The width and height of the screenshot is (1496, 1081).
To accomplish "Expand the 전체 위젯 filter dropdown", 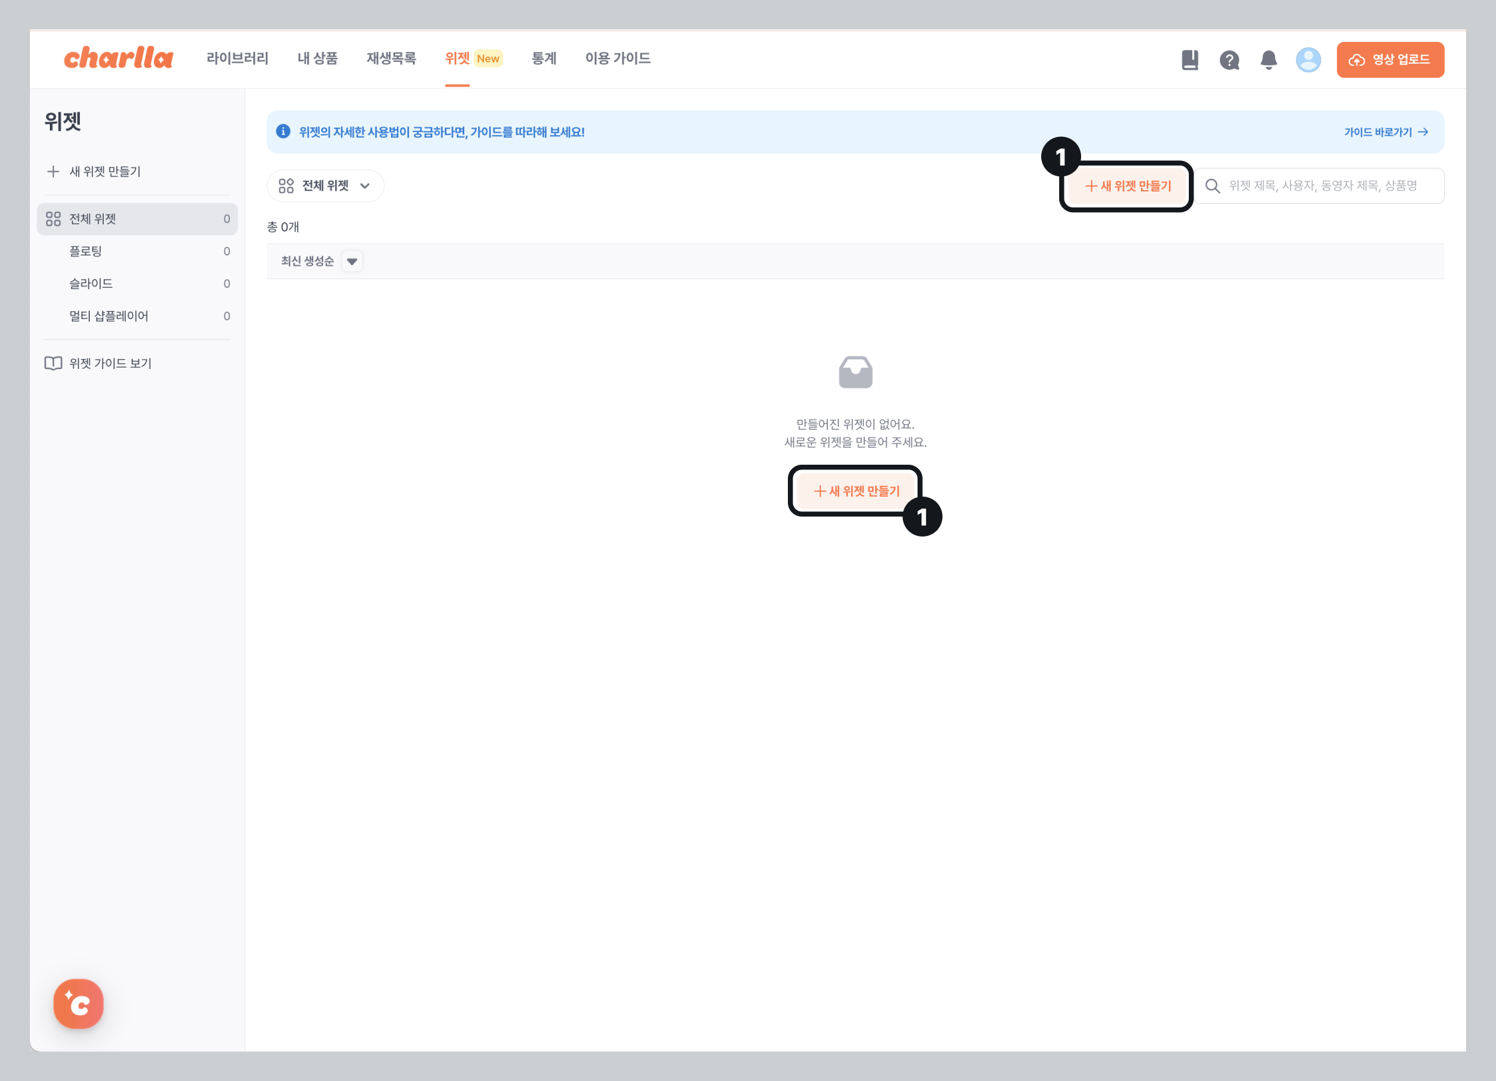I will pos(325,186).
